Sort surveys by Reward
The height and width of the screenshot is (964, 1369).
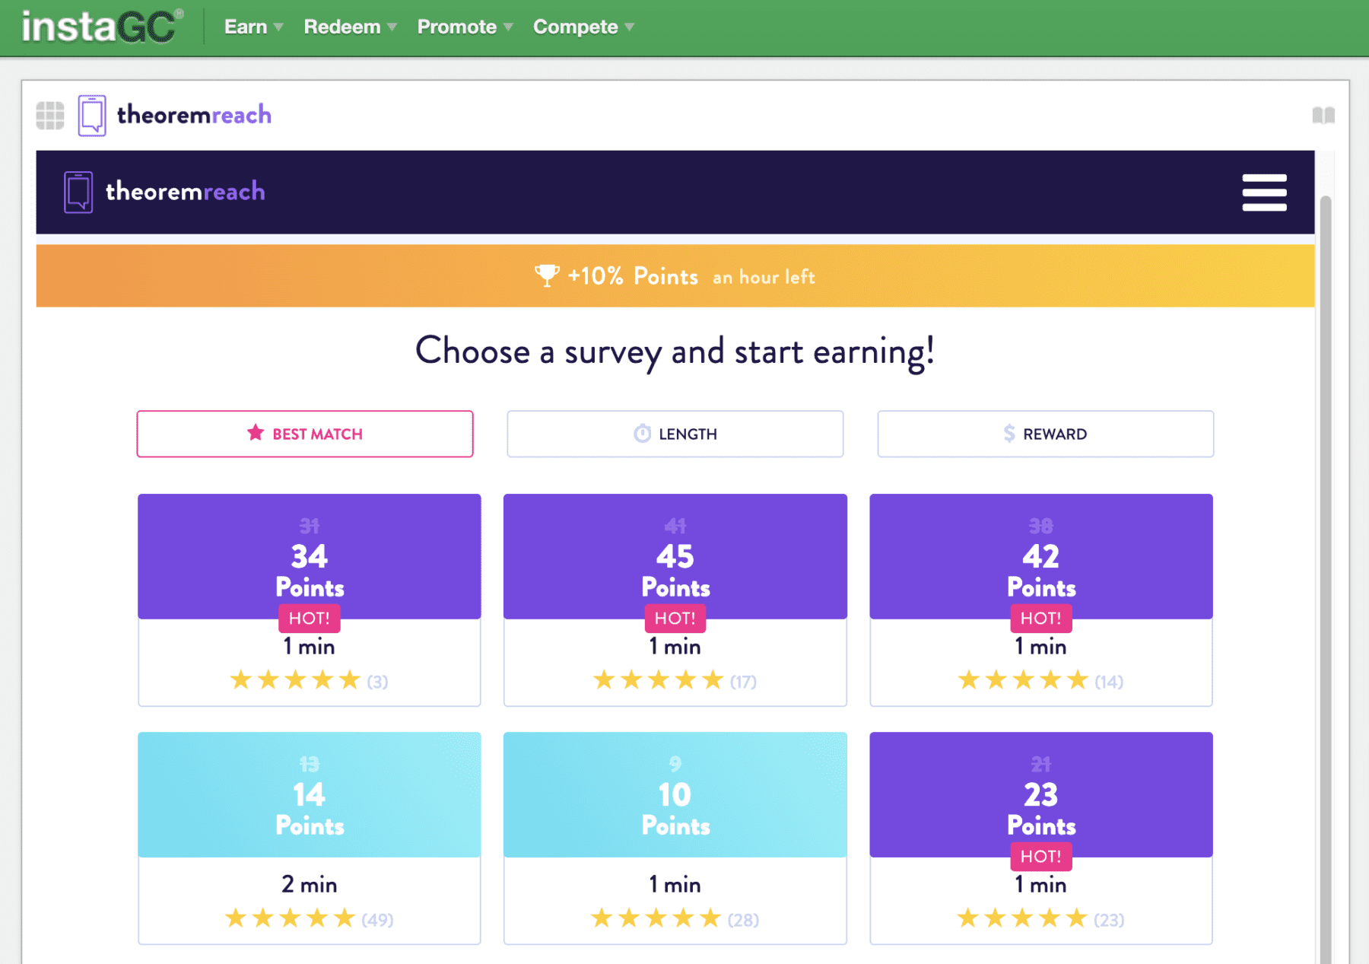1046,434
